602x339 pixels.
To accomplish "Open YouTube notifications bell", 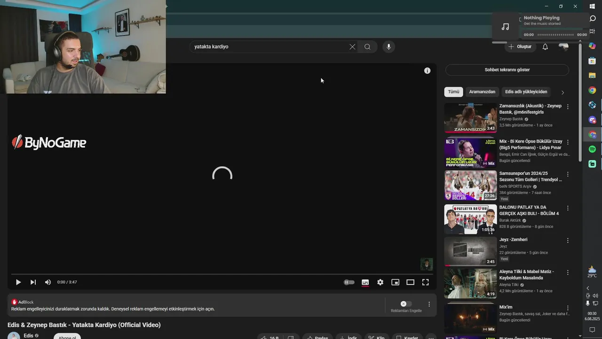I will click(x=545, y=47).
